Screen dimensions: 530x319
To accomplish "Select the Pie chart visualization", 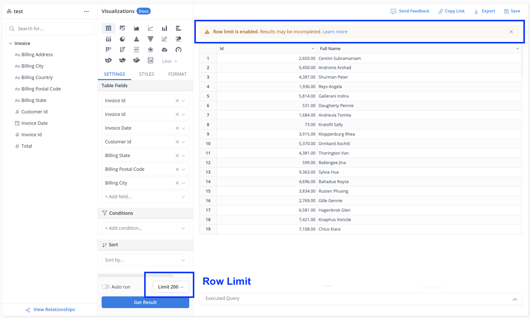I will coord(123,39).
